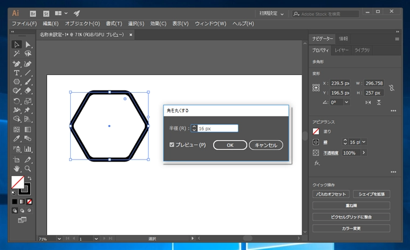Select the Direct Selection tool

click(28, 45)
